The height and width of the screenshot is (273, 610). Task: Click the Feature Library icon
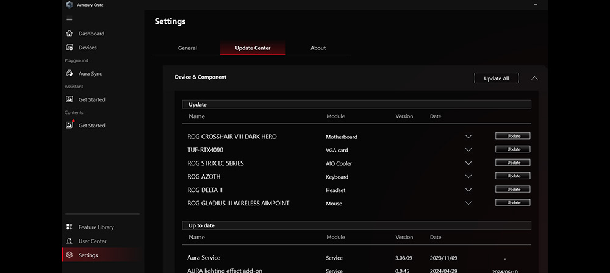point(70,227)
